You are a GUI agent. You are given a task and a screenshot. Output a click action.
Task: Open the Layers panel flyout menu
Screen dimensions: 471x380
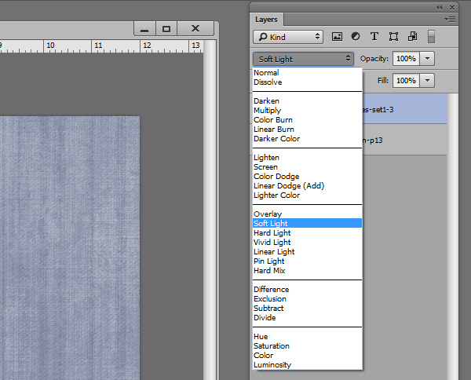[x=449, y=19]
